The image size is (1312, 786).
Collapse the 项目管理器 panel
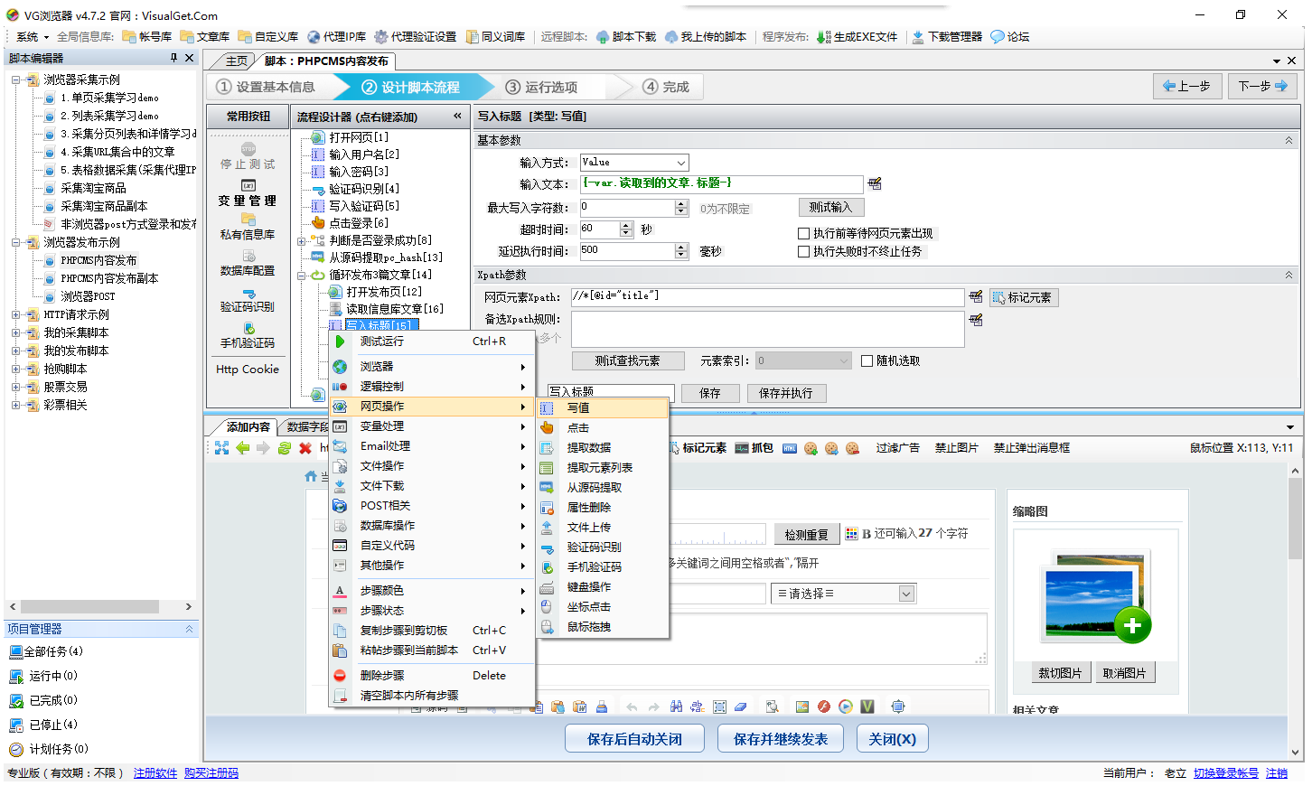[x=189, y=629]
